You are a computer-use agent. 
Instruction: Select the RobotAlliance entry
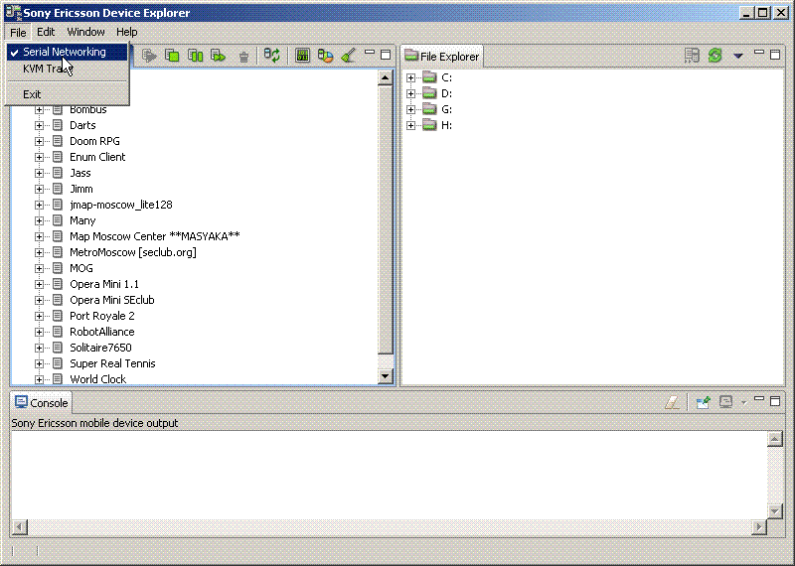102,332
